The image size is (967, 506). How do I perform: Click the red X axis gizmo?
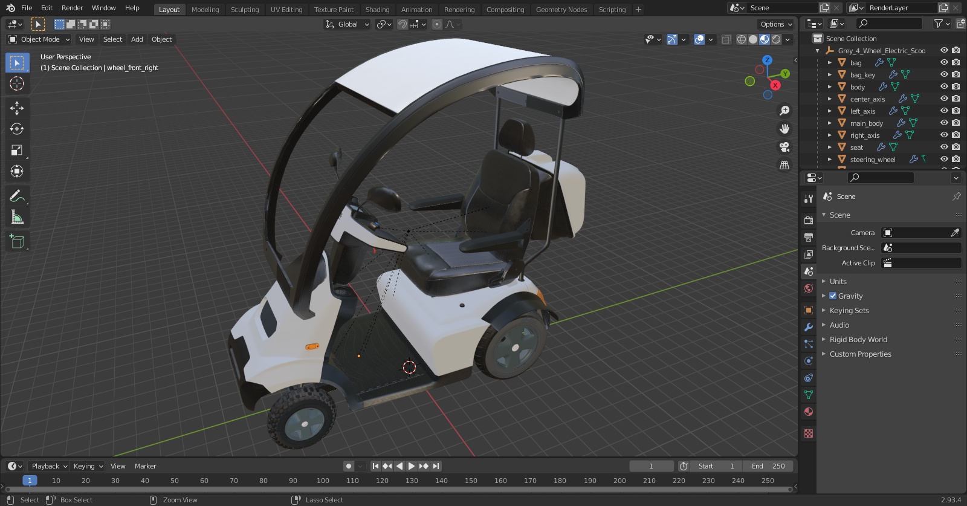coord(775,85)
